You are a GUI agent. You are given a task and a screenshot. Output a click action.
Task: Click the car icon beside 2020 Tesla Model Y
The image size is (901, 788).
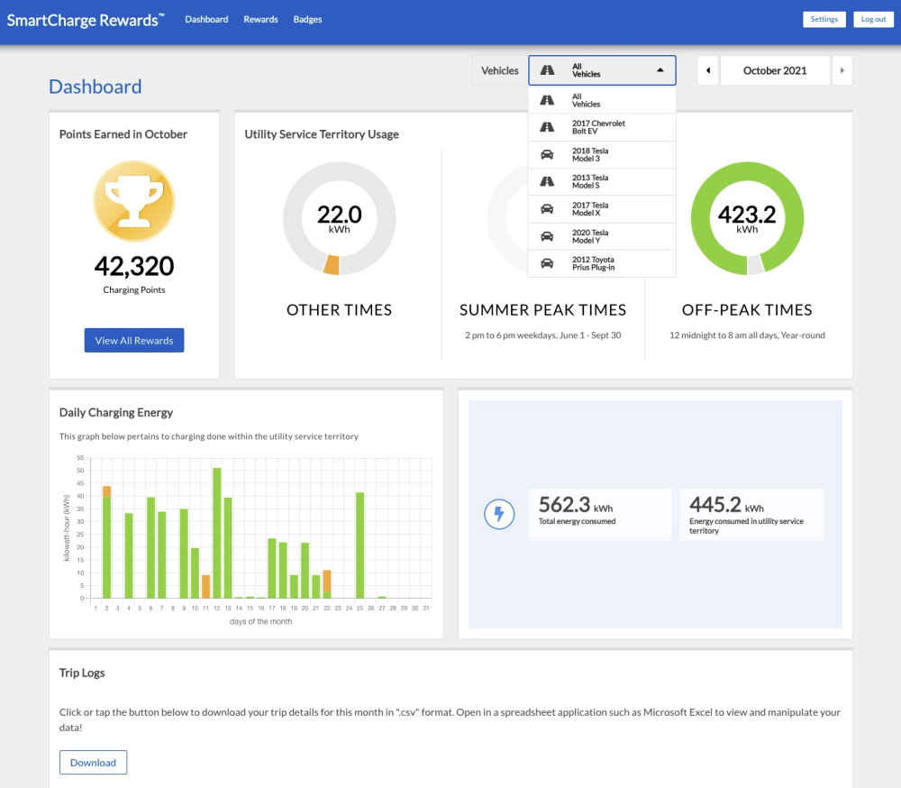pos(547,236)
